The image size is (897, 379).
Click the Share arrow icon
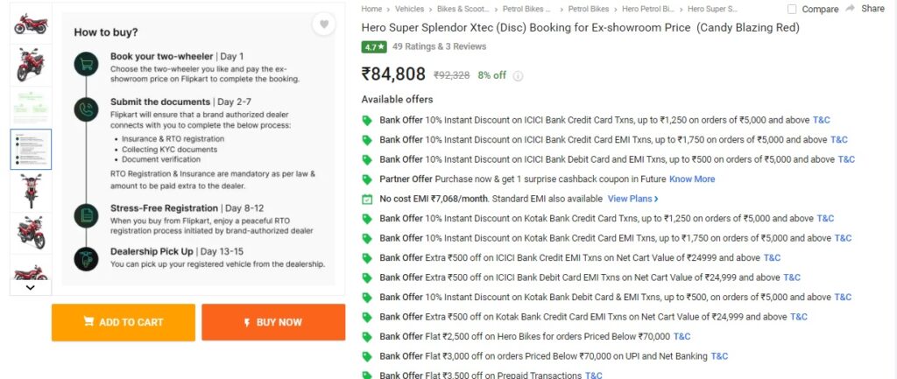[850, 9]
